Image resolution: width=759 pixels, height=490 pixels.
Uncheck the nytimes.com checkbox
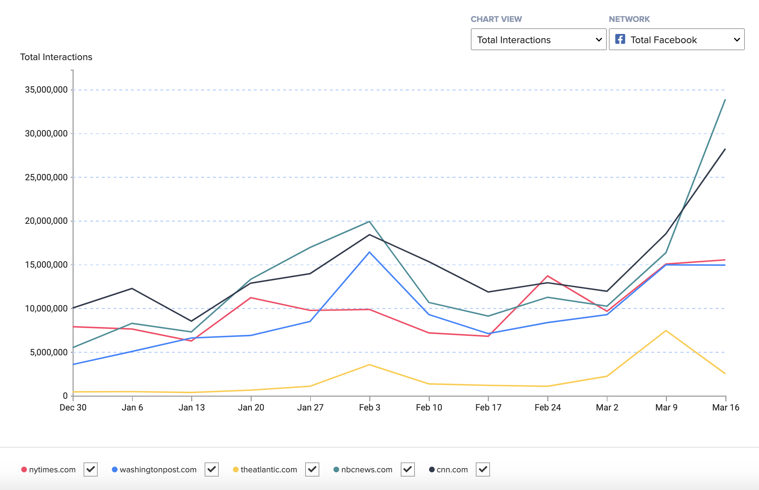[x=91, y=470]
